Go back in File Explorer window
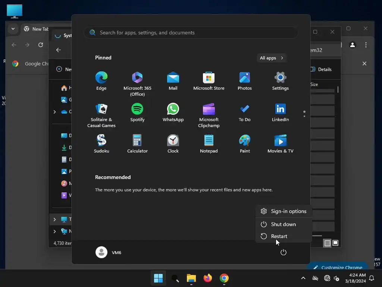The width and height of the screenshot is (382, 287). coord(59,50)
